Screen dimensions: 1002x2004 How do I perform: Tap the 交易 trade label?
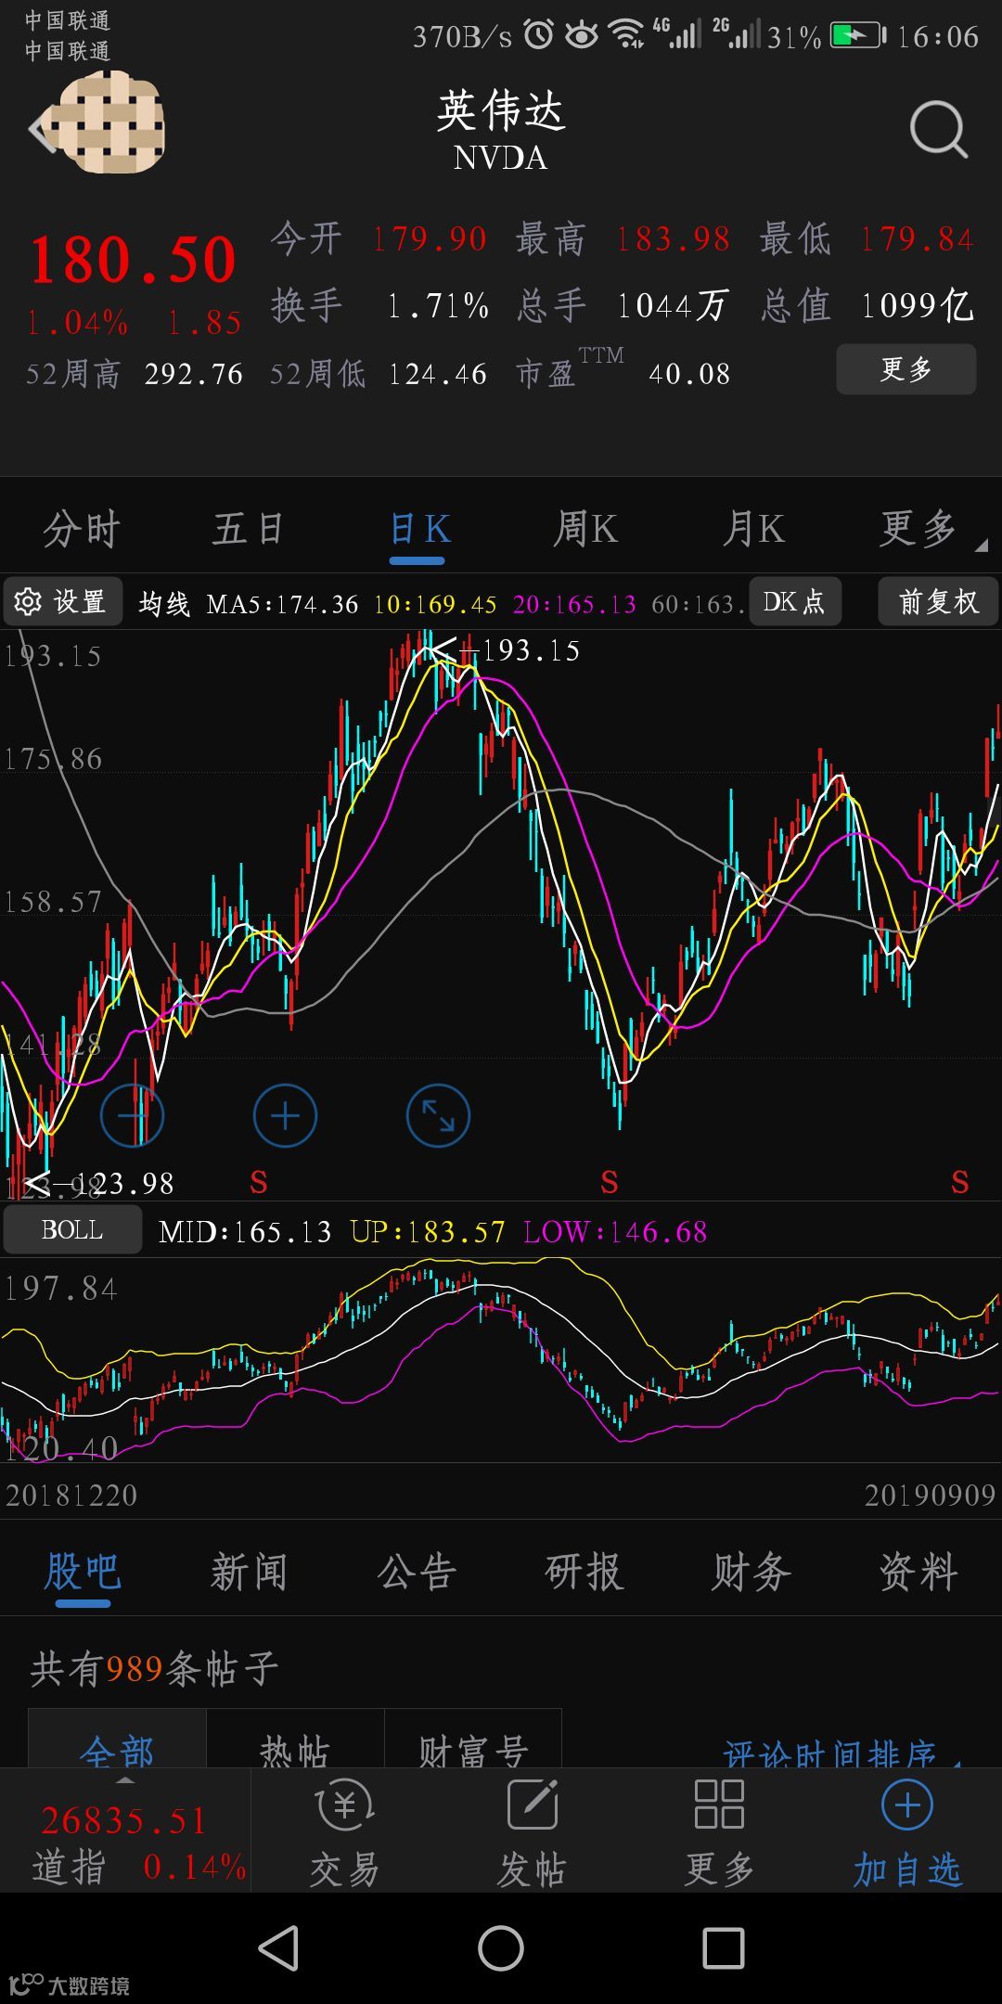click(x=344, y=1869)
